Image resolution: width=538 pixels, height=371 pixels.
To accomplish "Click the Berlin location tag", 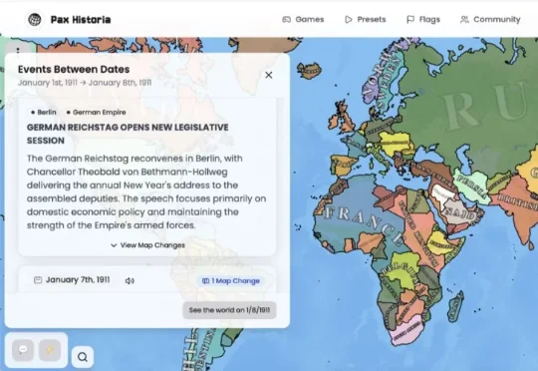I will 44,113.
